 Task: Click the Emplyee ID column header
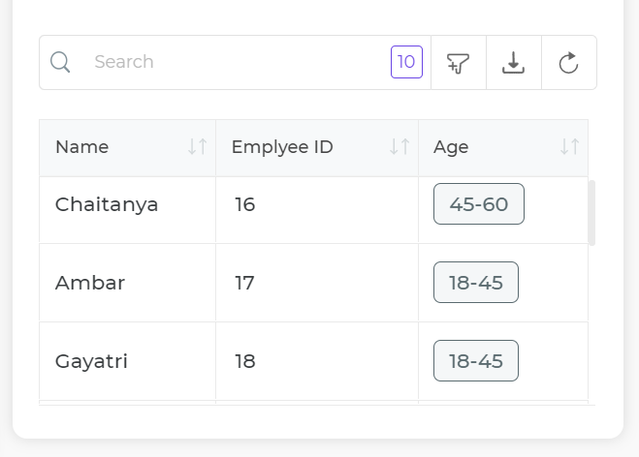[x=282, y=147]
